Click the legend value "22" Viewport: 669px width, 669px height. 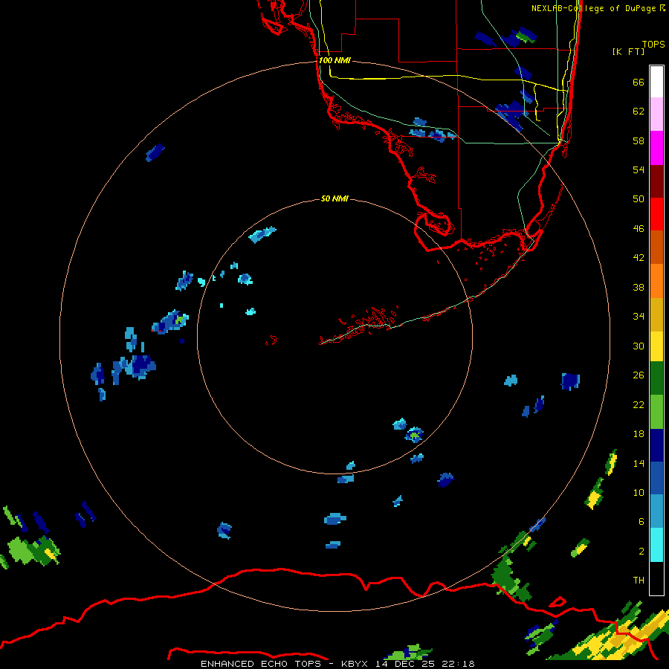639,405
